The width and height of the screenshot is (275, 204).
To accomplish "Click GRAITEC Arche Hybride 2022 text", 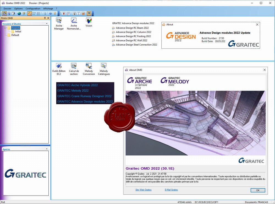I will pos(77,85).
